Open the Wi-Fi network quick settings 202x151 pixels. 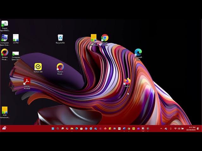pos(175,129)
